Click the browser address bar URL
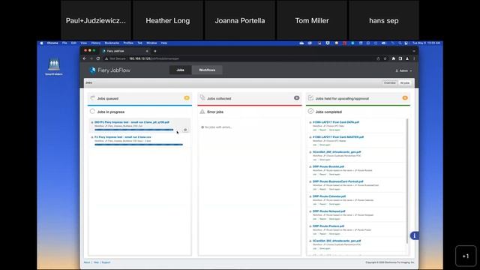The image size is (480, 270). [x=154, y=58]
